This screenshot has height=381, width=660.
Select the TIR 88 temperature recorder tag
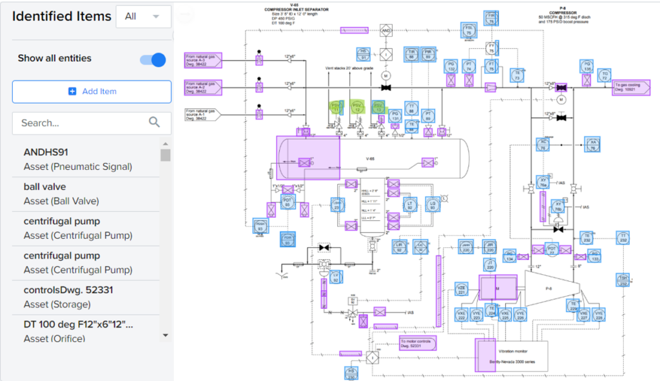pyautogui.click(x=411, y=53)
